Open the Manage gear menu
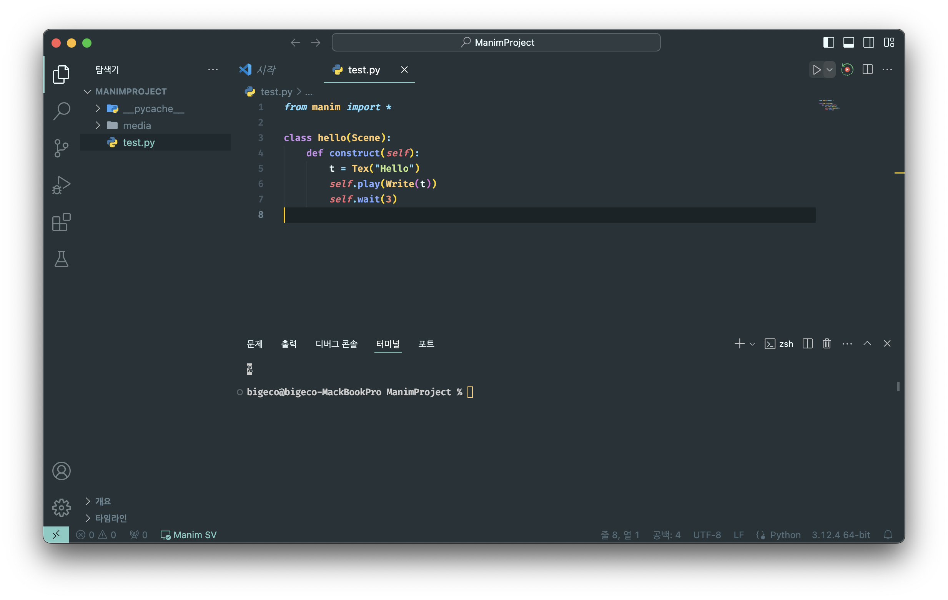948x600 pixels. tap(61, 507)
